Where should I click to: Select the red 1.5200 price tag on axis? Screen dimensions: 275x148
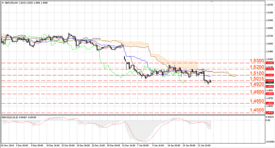[x=270, y=69]
